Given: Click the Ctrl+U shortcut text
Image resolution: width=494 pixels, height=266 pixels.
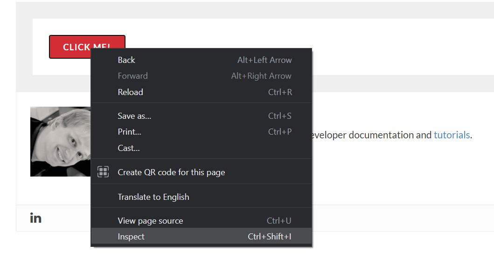Looking at the screenshot, I should [279, 221].
